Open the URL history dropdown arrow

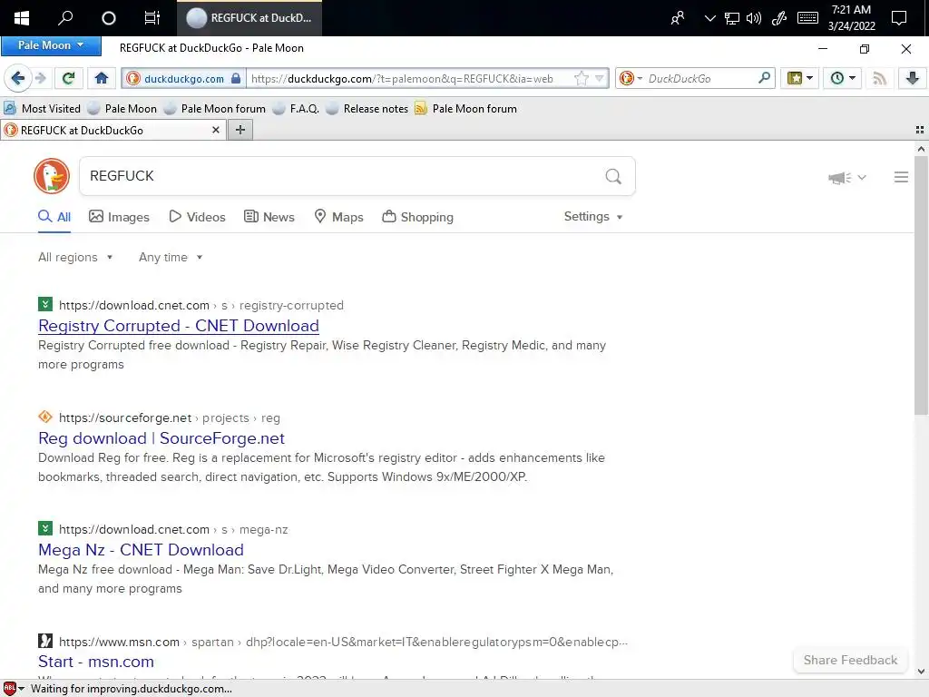point(600,78)
